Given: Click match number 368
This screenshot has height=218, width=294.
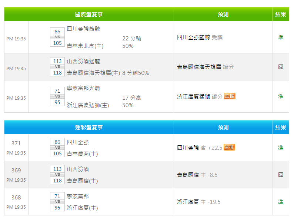Looking at the screenshot, I should pos(16,198).
